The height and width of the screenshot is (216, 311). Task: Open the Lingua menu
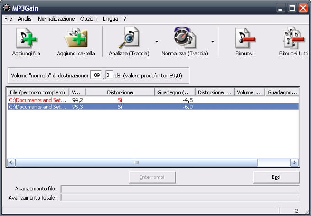[x=111, y=19]
